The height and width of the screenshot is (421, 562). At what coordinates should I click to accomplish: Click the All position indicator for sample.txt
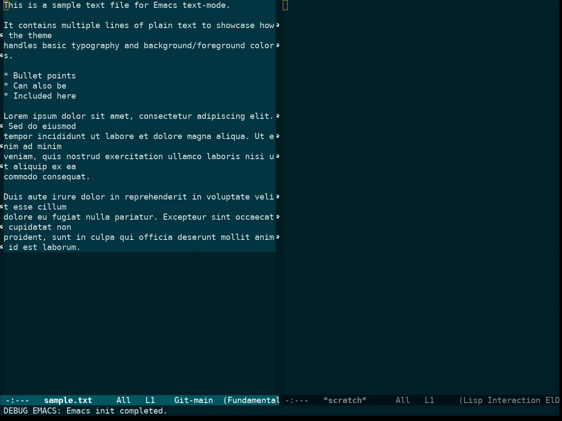point(123,400)
